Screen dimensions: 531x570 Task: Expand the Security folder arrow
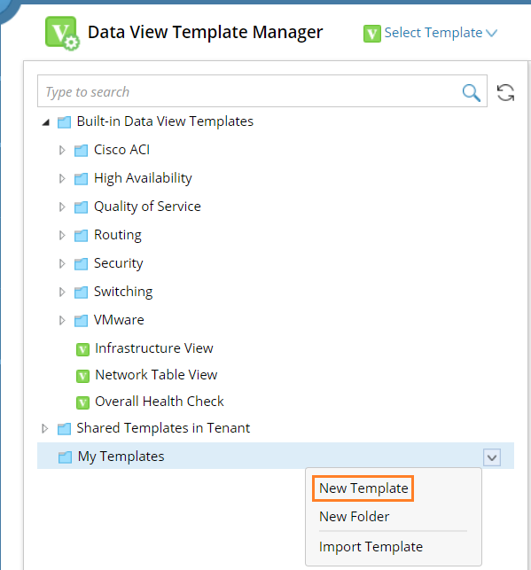(x=62, y=263)
